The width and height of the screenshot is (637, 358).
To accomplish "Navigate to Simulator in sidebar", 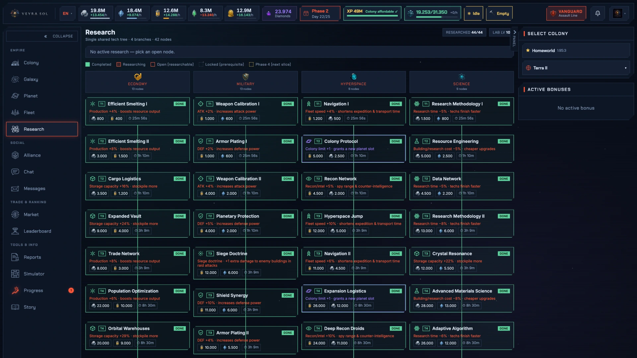I will [x=42, y=274].
